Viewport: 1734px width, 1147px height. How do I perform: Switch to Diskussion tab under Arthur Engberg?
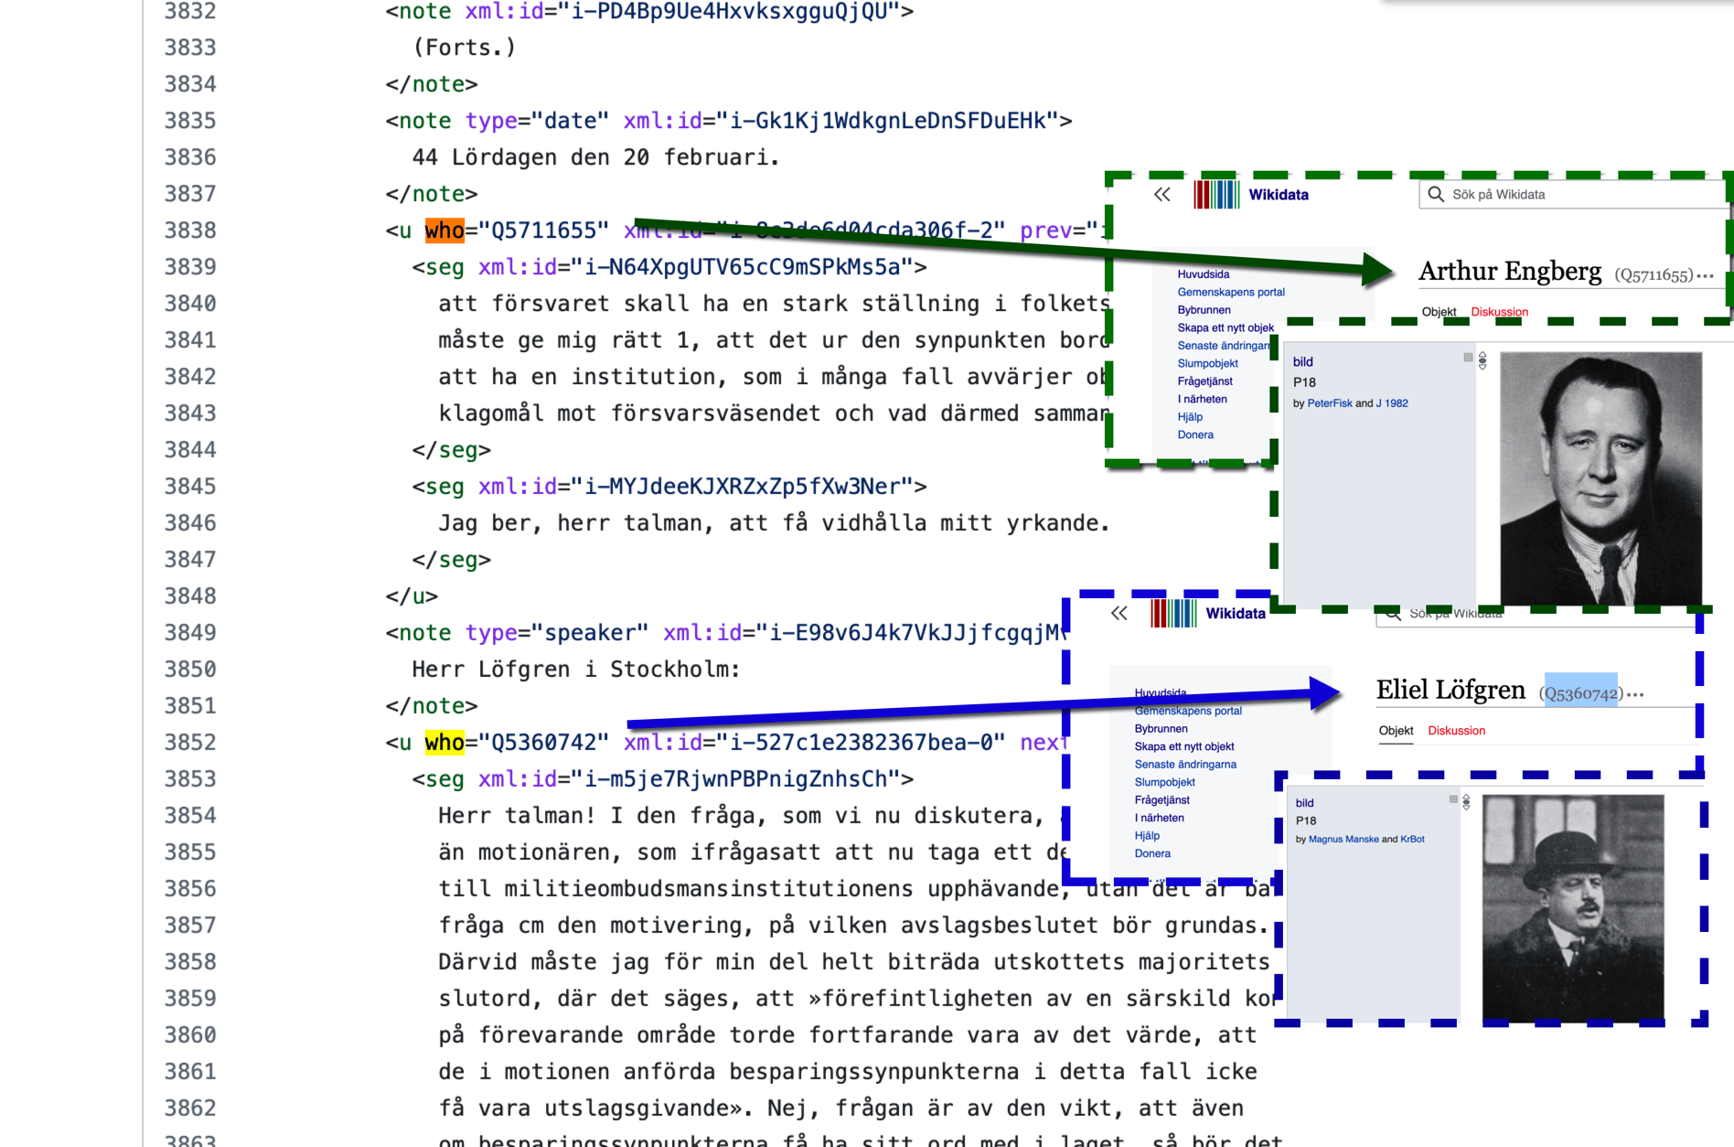click(x=1499, y=312)
